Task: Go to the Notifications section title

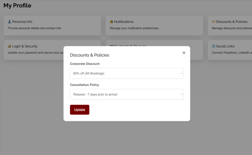Action: 124,22
